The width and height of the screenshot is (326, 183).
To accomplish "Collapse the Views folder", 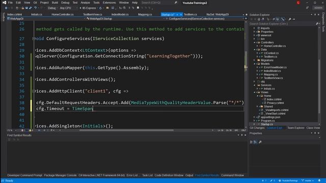I will pos(254,92).
